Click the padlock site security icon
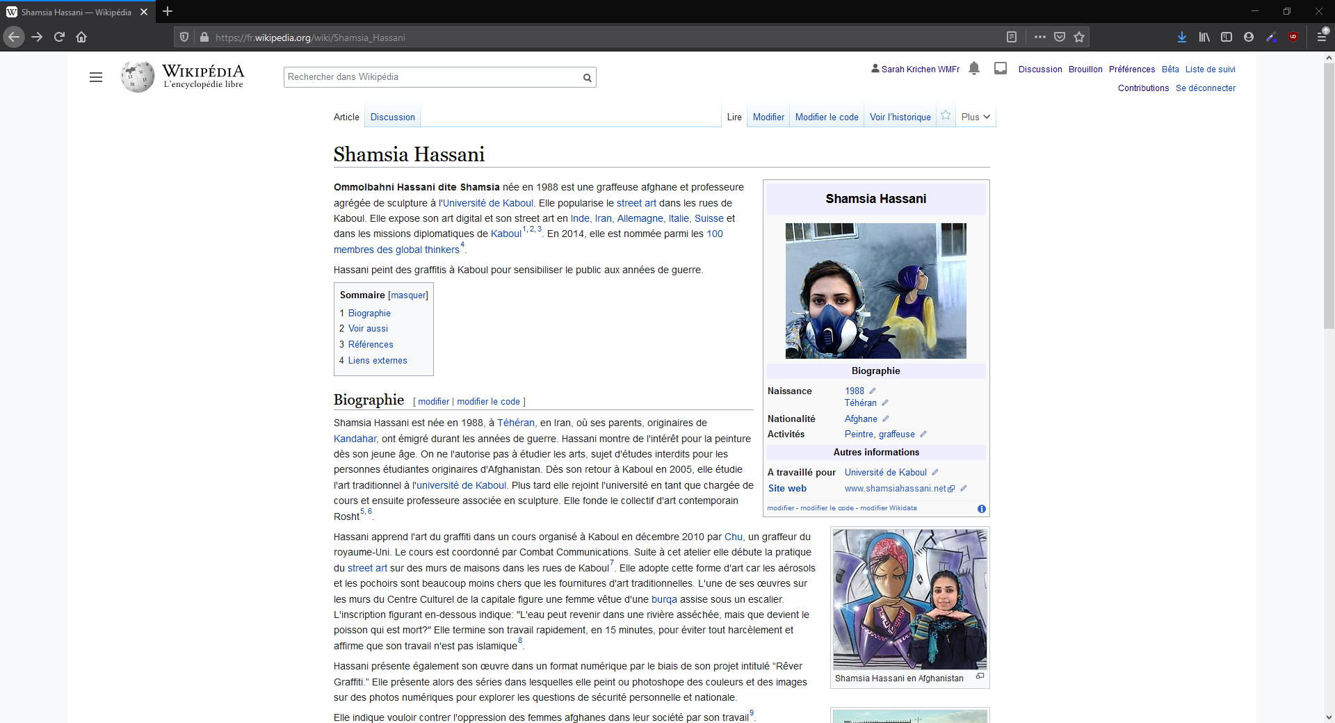The height and width of the screenshot is (723, 1335). tap(204, 37)
